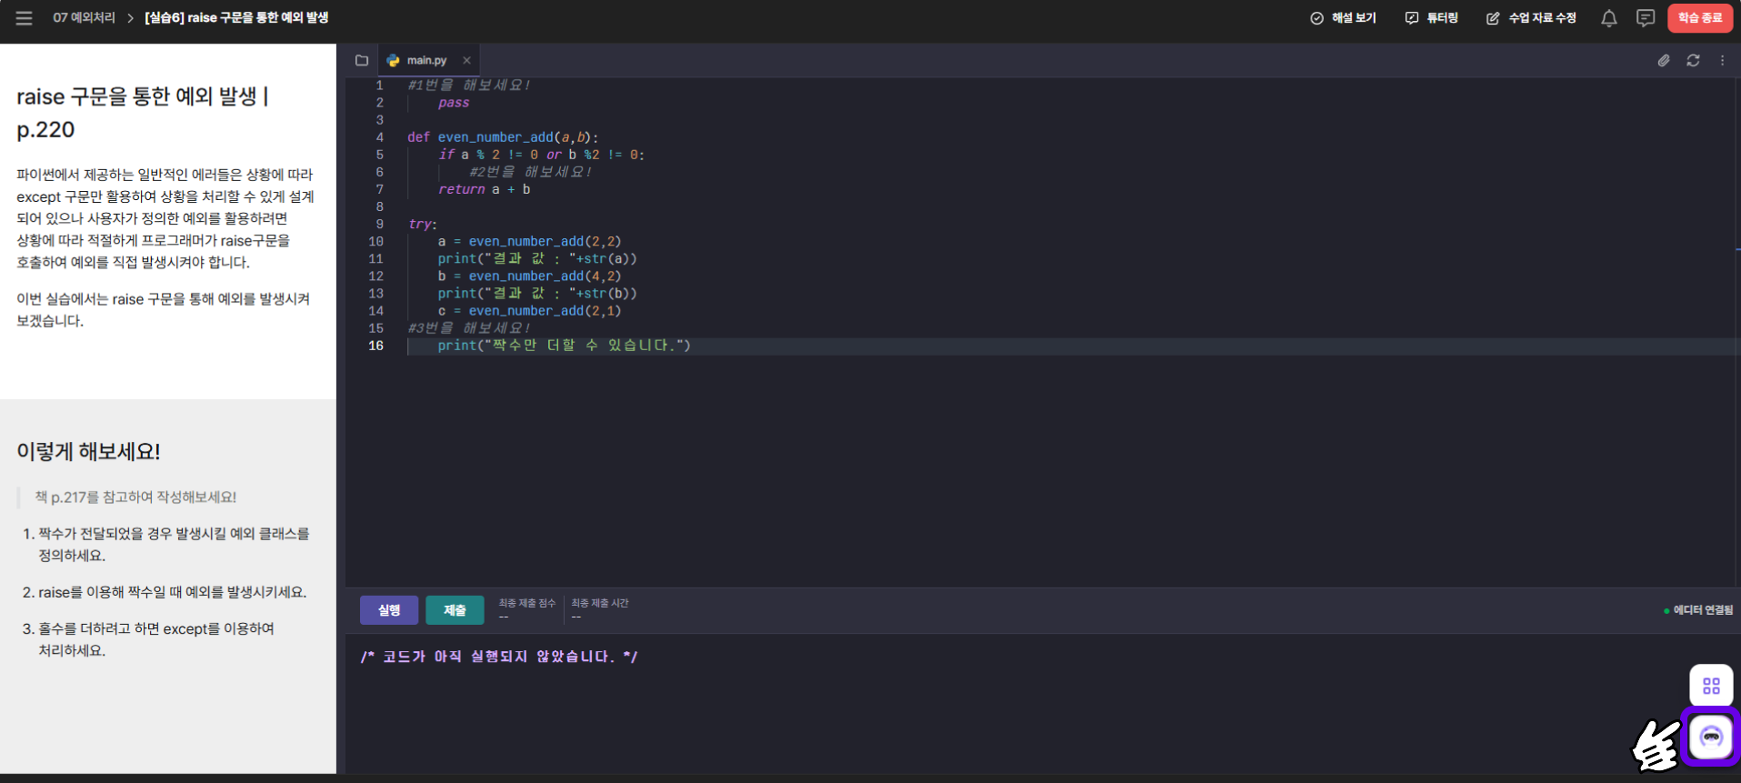Run the code with 실행 button
This screenshot has height=783, width=1741.
click(389, 610)
